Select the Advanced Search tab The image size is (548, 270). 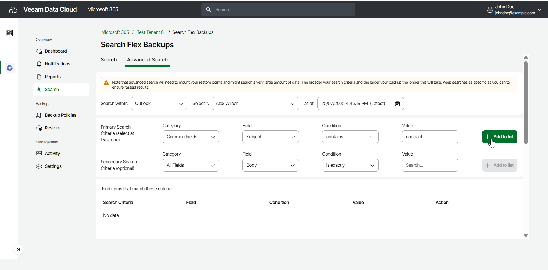pos(147,60)
